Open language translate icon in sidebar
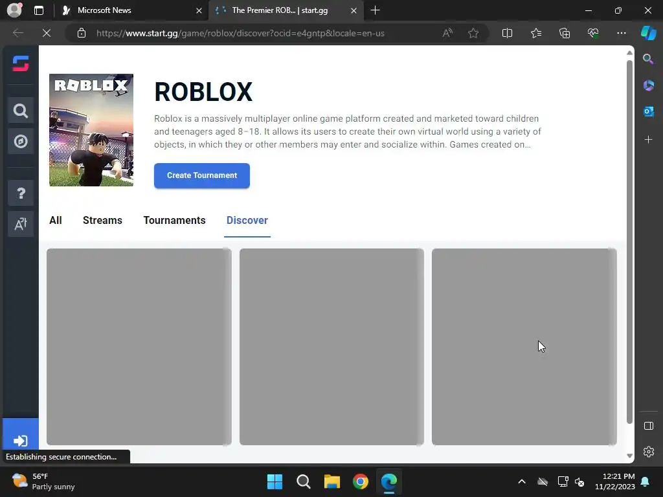The width and height of the screenshot is (663, 497). (x=20, y=224)
